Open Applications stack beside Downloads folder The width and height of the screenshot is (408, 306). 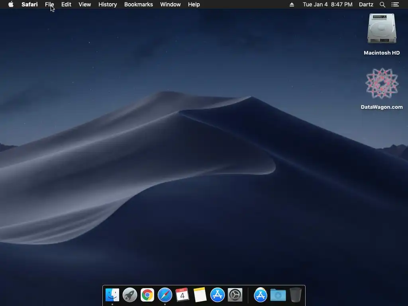261,295
